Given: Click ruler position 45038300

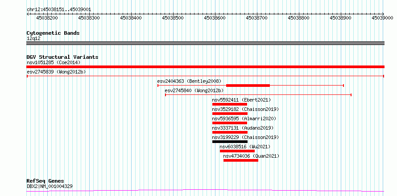Looking at the screenshot, I should (x=89, y=18).
